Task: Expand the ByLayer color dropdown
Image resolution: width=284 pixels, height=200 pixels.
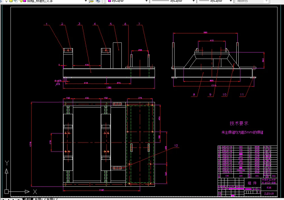Action: click(x=146, y=1)
